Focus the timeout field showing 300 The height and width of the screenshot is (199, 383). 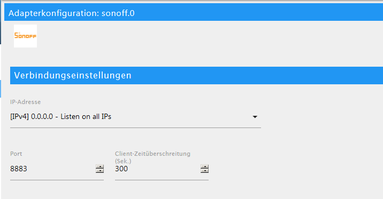tap(158, 169)
